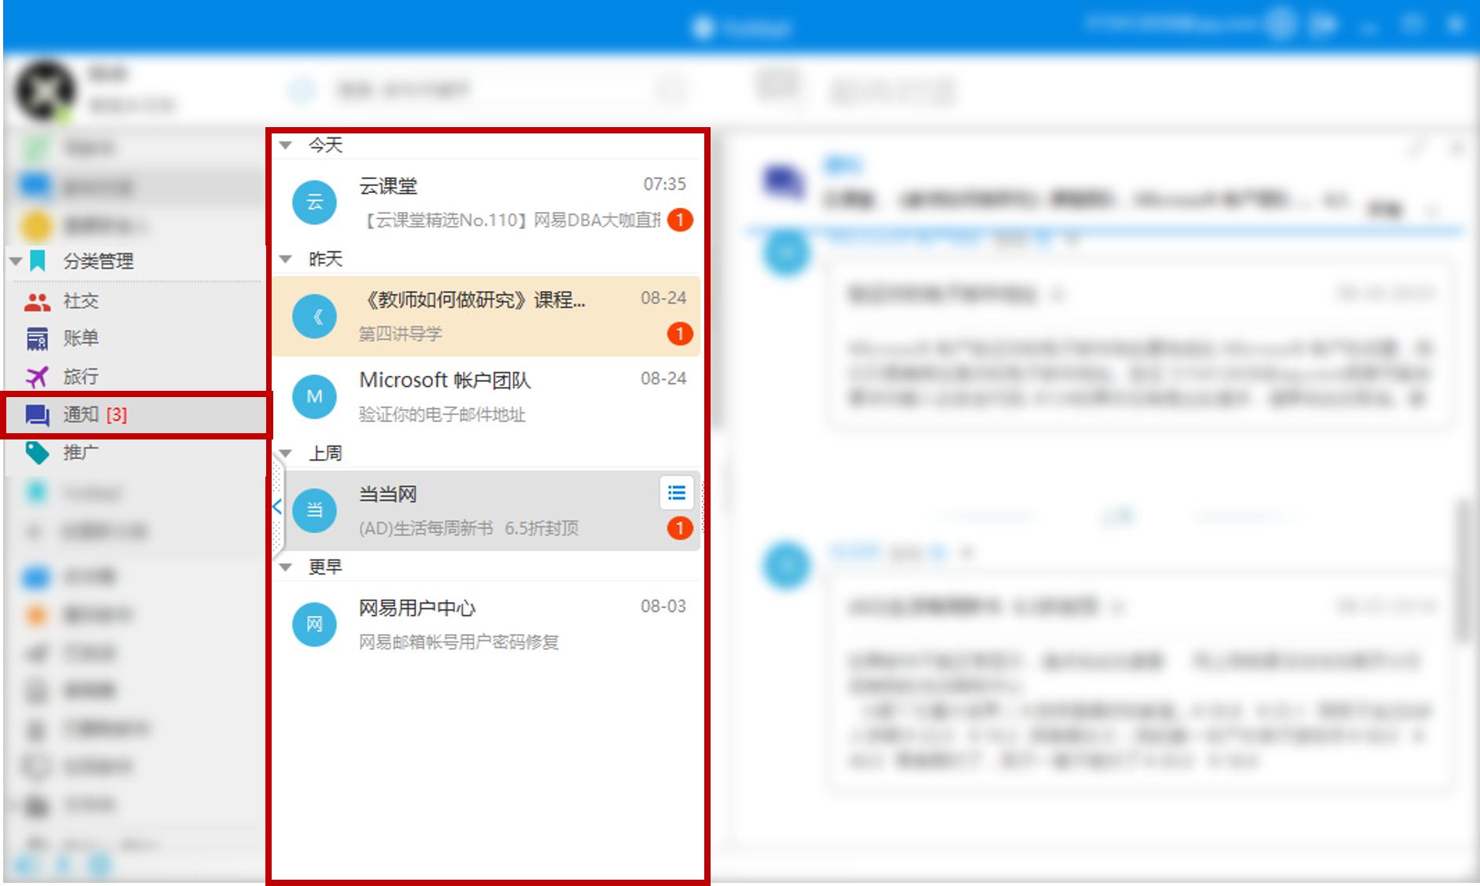Click the unread badge on 云课堂 mail
This screenshot has height=886, width=1480.
point(680,220)
